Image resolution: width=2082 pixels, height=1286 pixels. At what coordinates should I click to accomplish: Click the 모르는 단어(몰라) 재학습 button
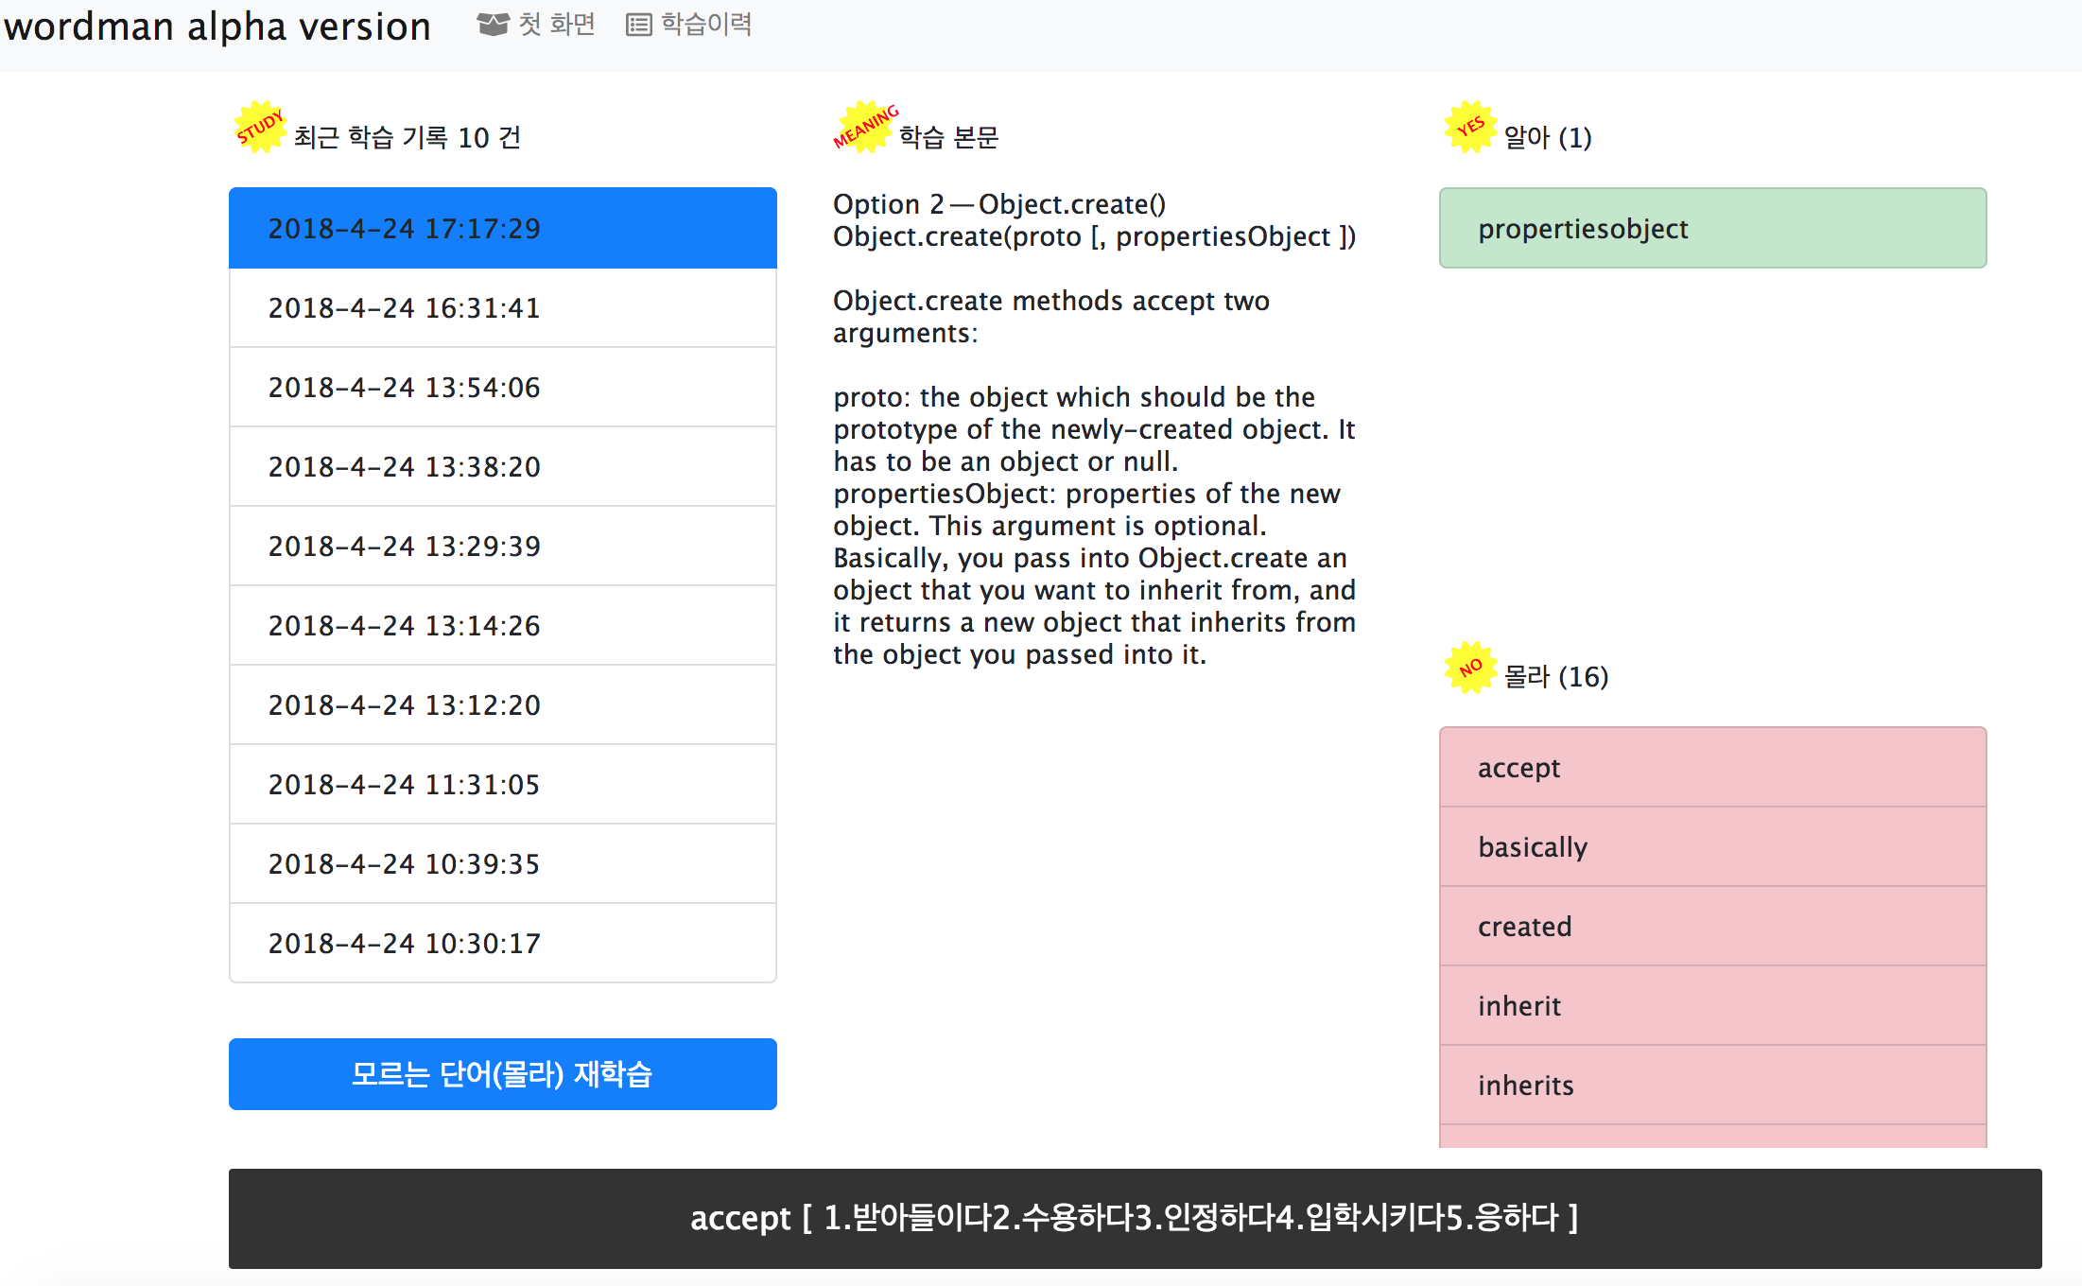click(503, 1074)
